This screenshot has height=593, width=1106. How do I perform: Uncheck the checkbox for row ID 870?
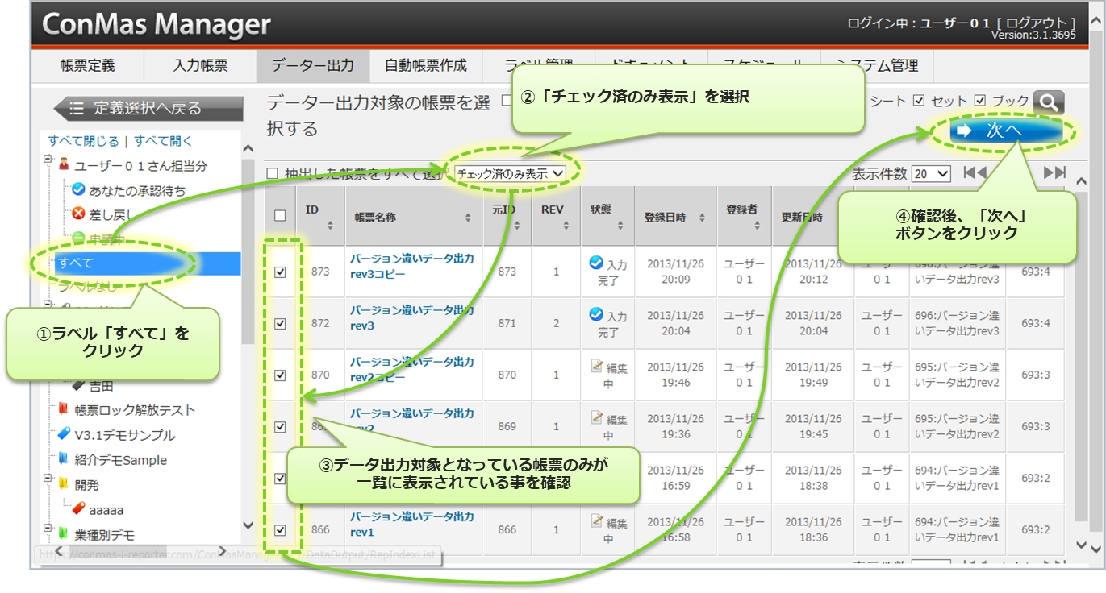tap(280, 375)
